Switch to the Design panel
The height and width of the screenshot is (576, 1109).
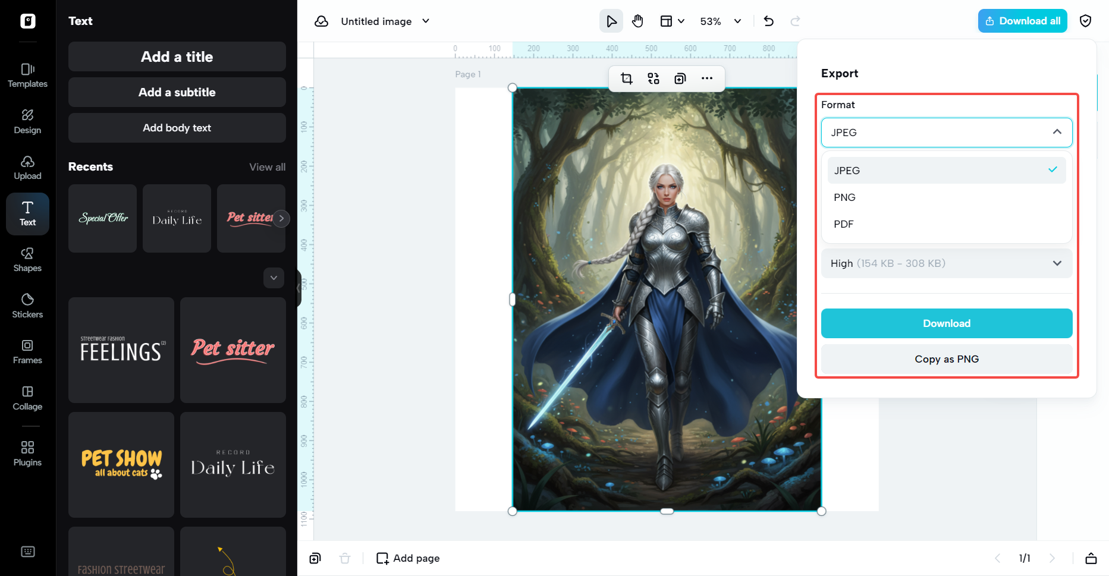click(x=27, y=121)
